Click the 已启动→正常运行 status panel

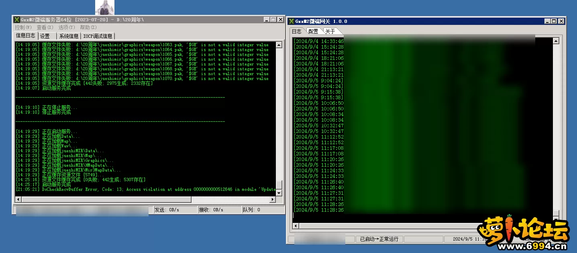379,239
